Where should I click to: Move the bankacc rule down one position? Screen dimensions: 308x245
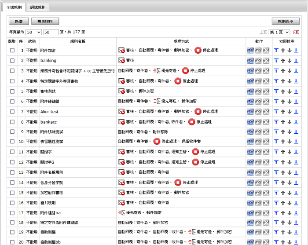289,121
